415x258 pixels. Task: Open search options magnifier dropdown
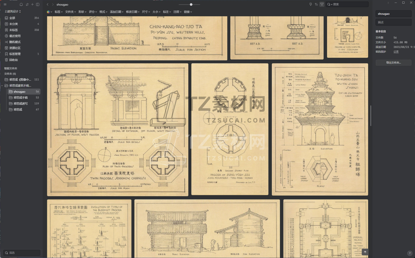pyautogui.click(x=330, y=4)
